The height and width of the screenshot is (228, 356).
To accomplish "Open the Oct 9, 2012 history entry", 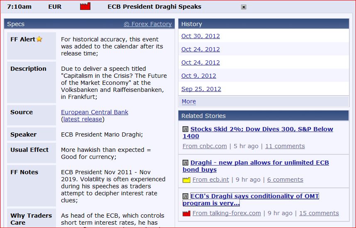I will [x=199, y=76].
